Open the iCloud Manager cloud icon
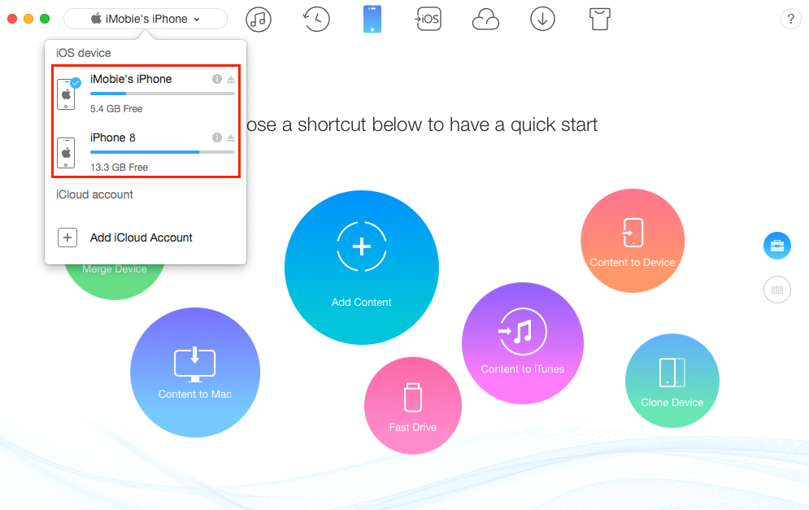Screen dimensions: 809x510 pos(485,20)
